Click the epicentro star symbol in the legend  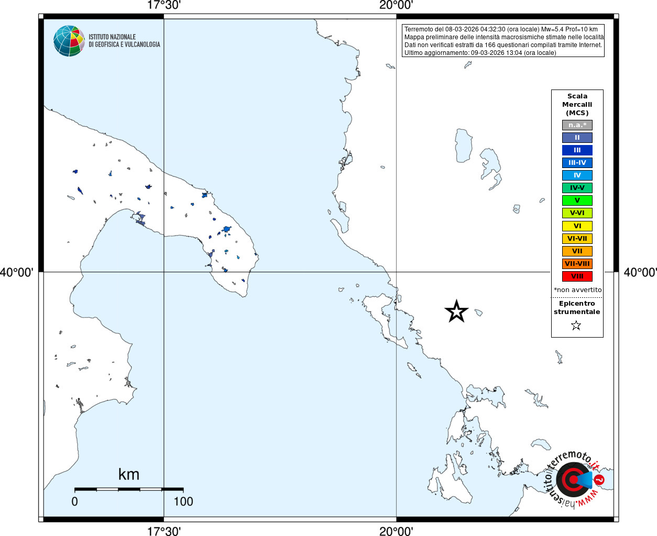click(576, 326)
